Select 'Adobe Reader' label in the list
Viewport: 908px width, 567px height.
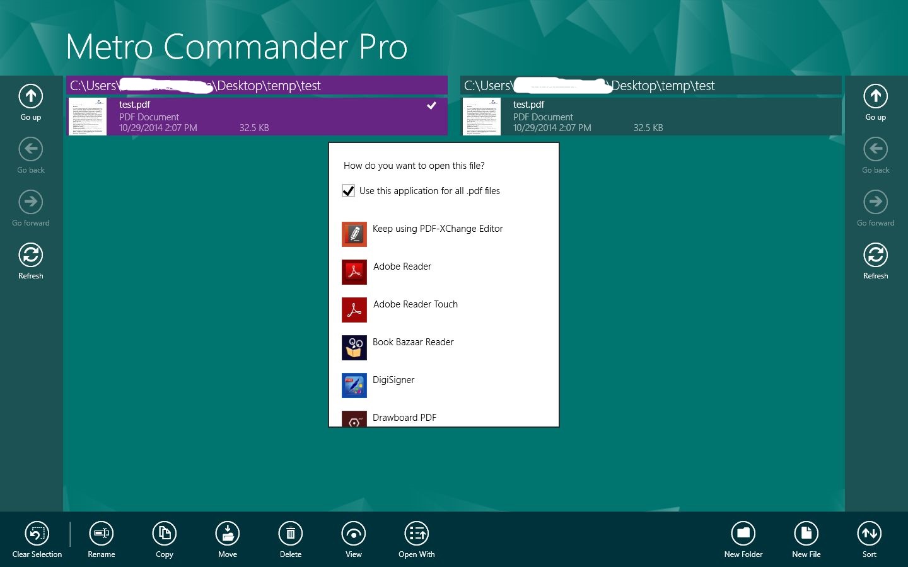click(402, 266)
